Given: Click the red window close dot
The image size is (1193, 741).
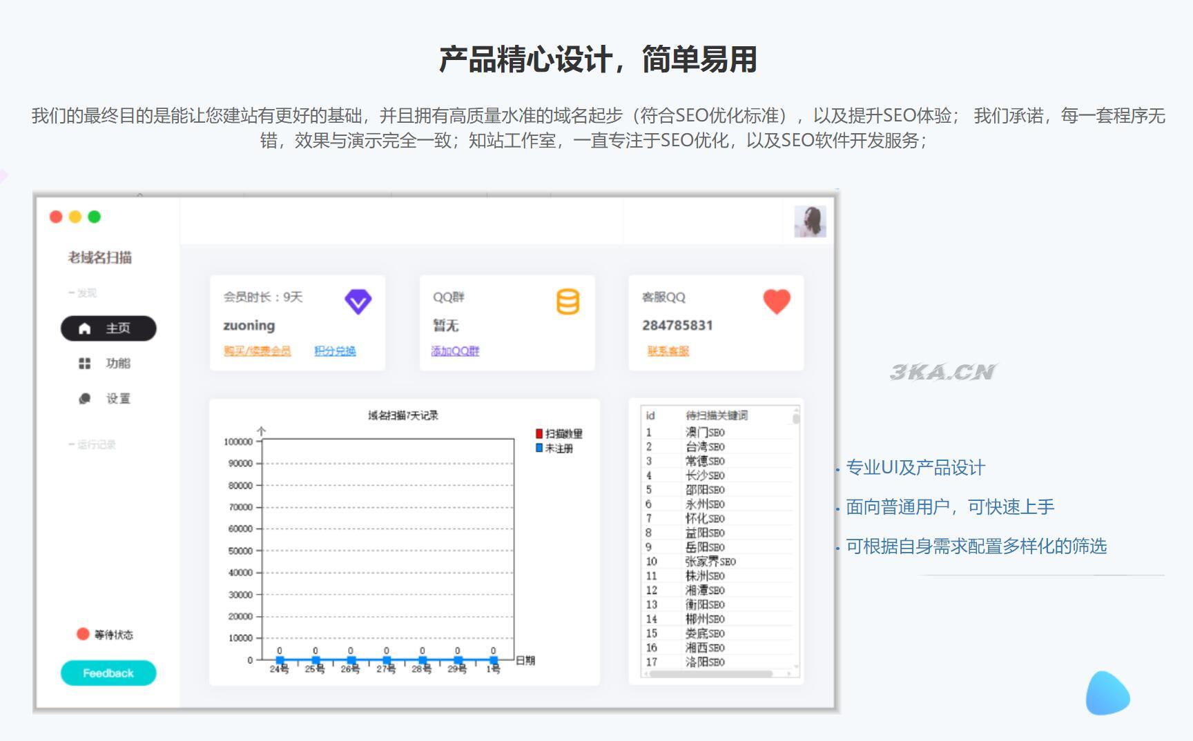Looking at the screenshot, I should (56, 217).
